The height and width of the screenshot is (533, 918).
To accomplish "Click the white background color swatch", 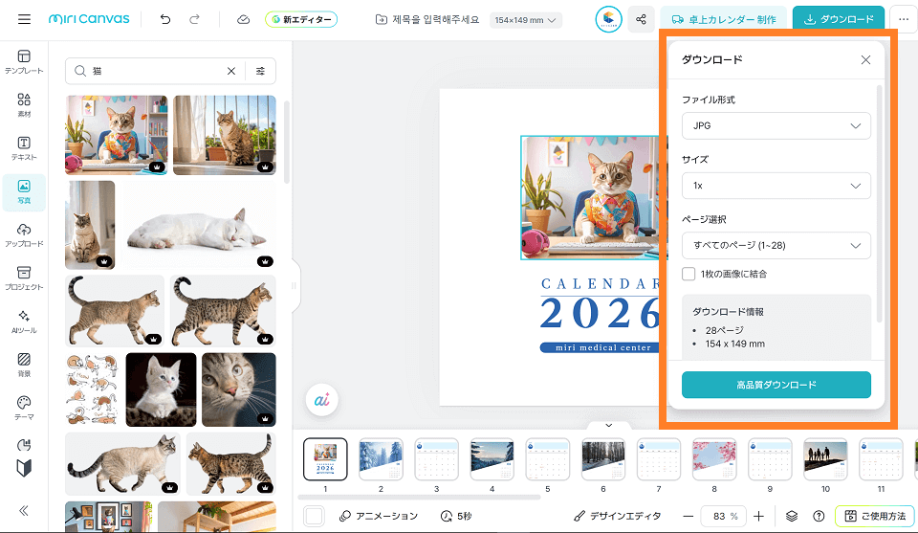I will click(314, 516).
